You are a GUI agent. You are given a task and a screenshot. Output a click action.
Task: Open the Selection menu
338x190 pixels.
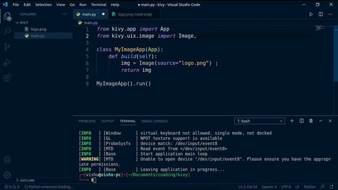[x=43, y=5]
